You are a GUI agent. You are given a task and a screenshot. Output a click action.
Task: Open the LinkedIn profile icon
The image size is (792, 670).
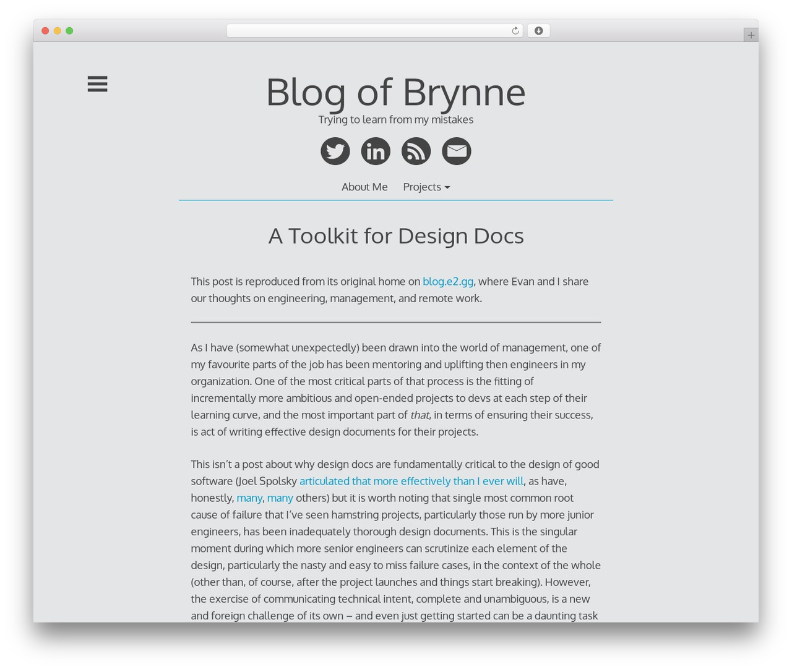point(376,151)
